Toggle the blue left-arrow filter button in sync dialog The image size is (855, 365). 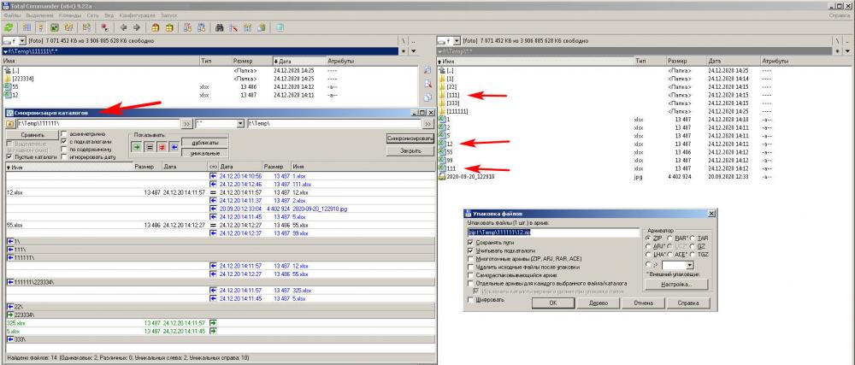click(x=174, y=146)
